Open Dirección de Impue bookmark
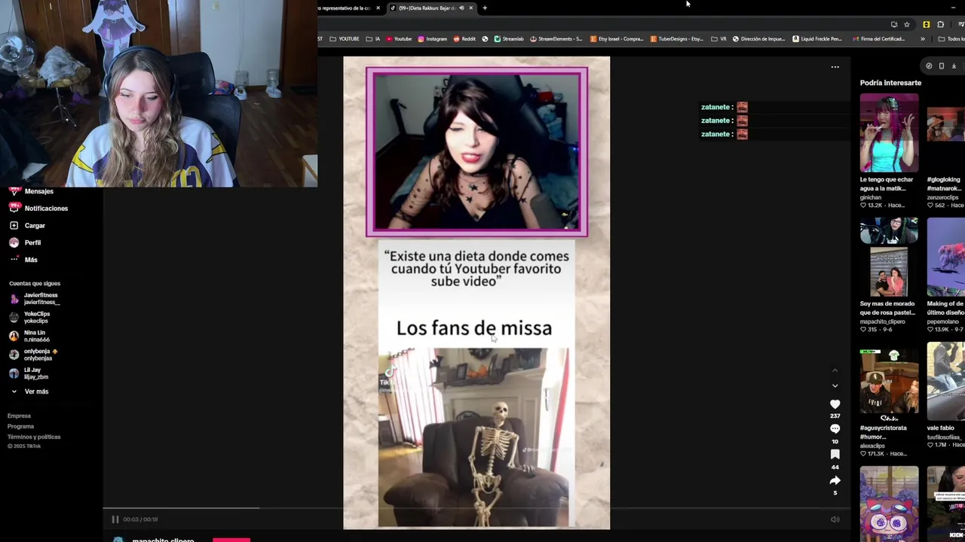Viewport: 965px width, 542px height. tap(758, 38)
